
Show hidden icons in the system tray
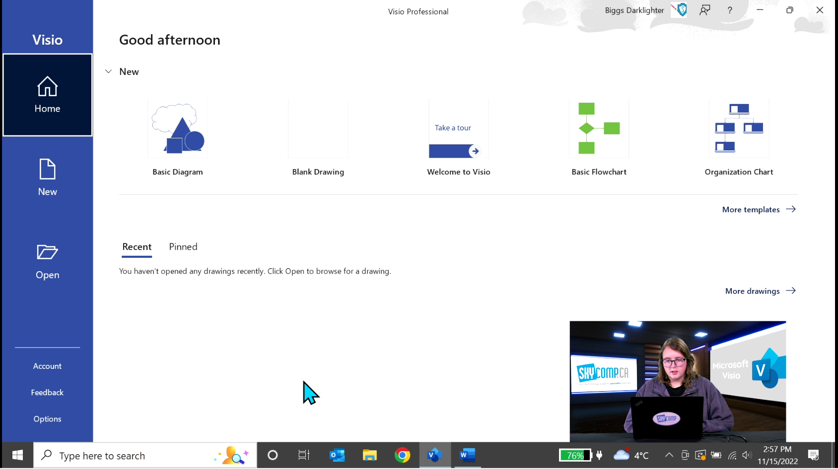point(669,455)
